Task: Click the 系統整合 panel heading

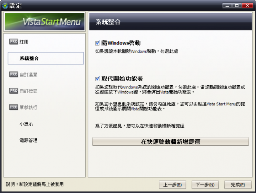Action: pos(108,22)
